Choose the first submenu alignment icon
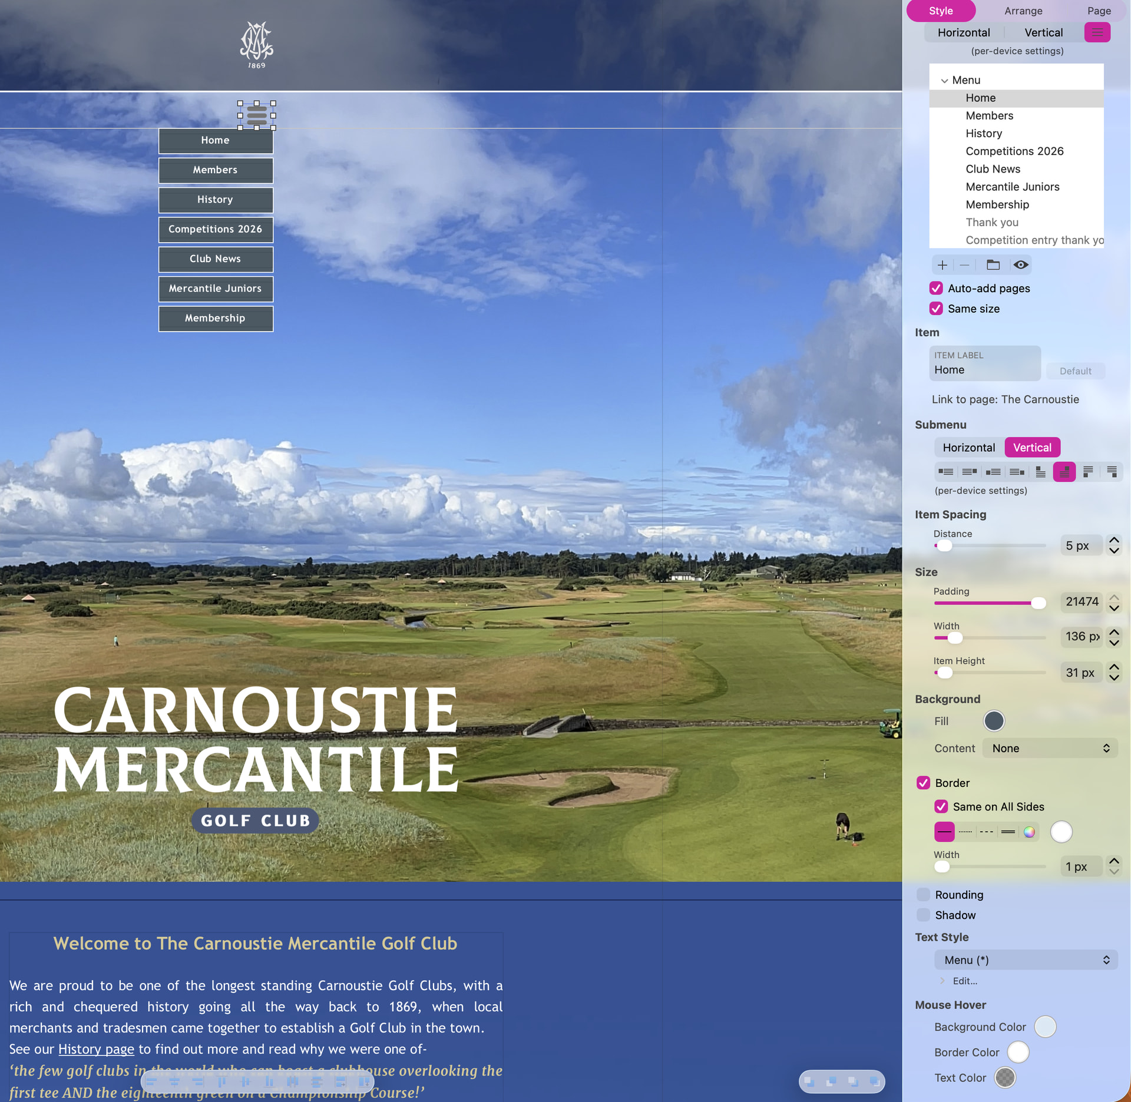1131x1102 pixels. (946, 472)
